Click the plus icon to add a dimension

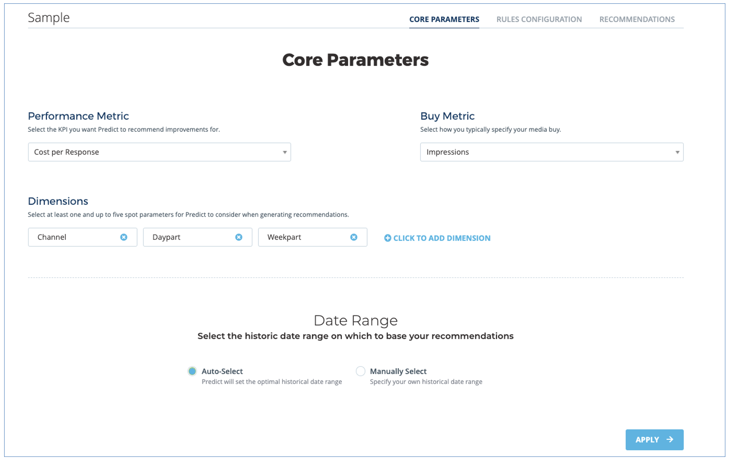388,238
